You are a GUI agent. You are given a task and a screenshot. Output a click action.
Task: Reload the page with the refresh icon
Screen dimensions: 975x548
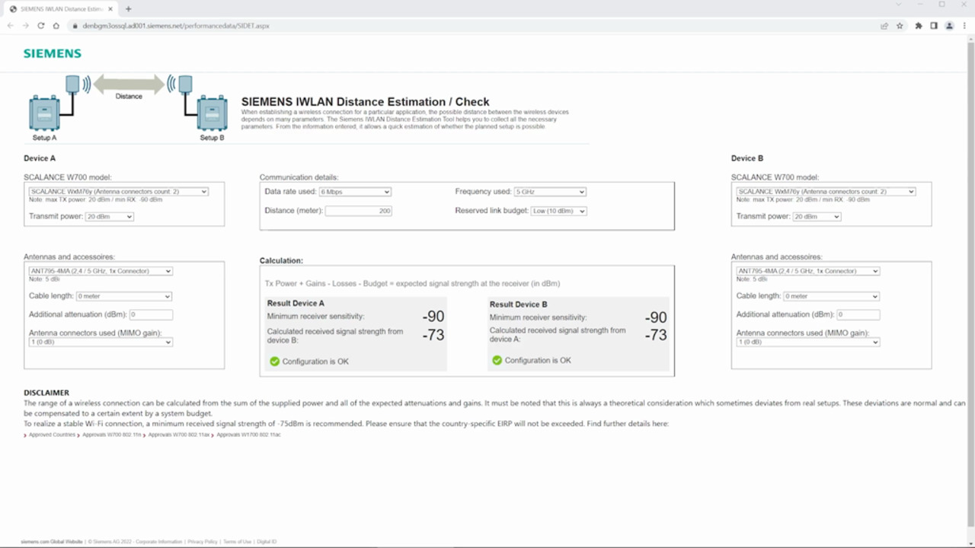[41, 26]
